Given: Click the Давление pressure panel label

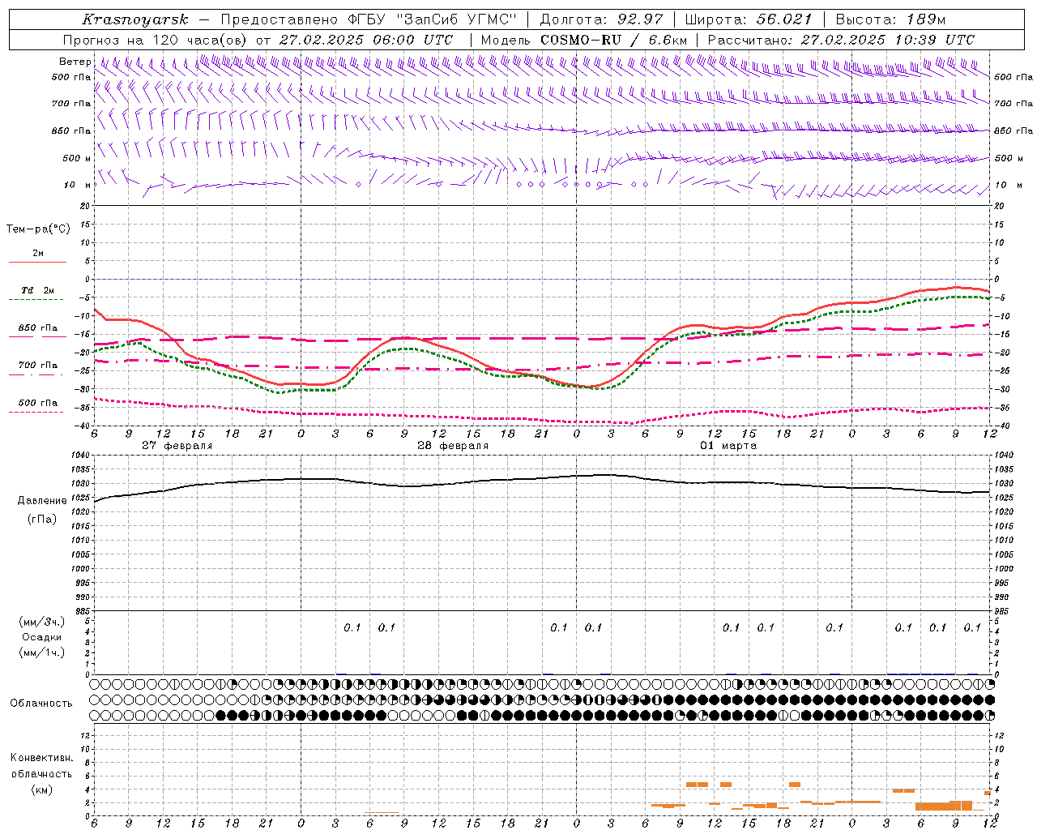Looking at the screenshot, I should tap(42, 501).
